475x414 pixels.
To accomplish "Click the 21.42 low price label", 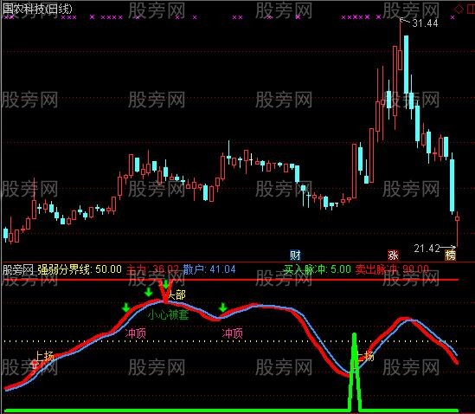I will [x=427, y=249].
